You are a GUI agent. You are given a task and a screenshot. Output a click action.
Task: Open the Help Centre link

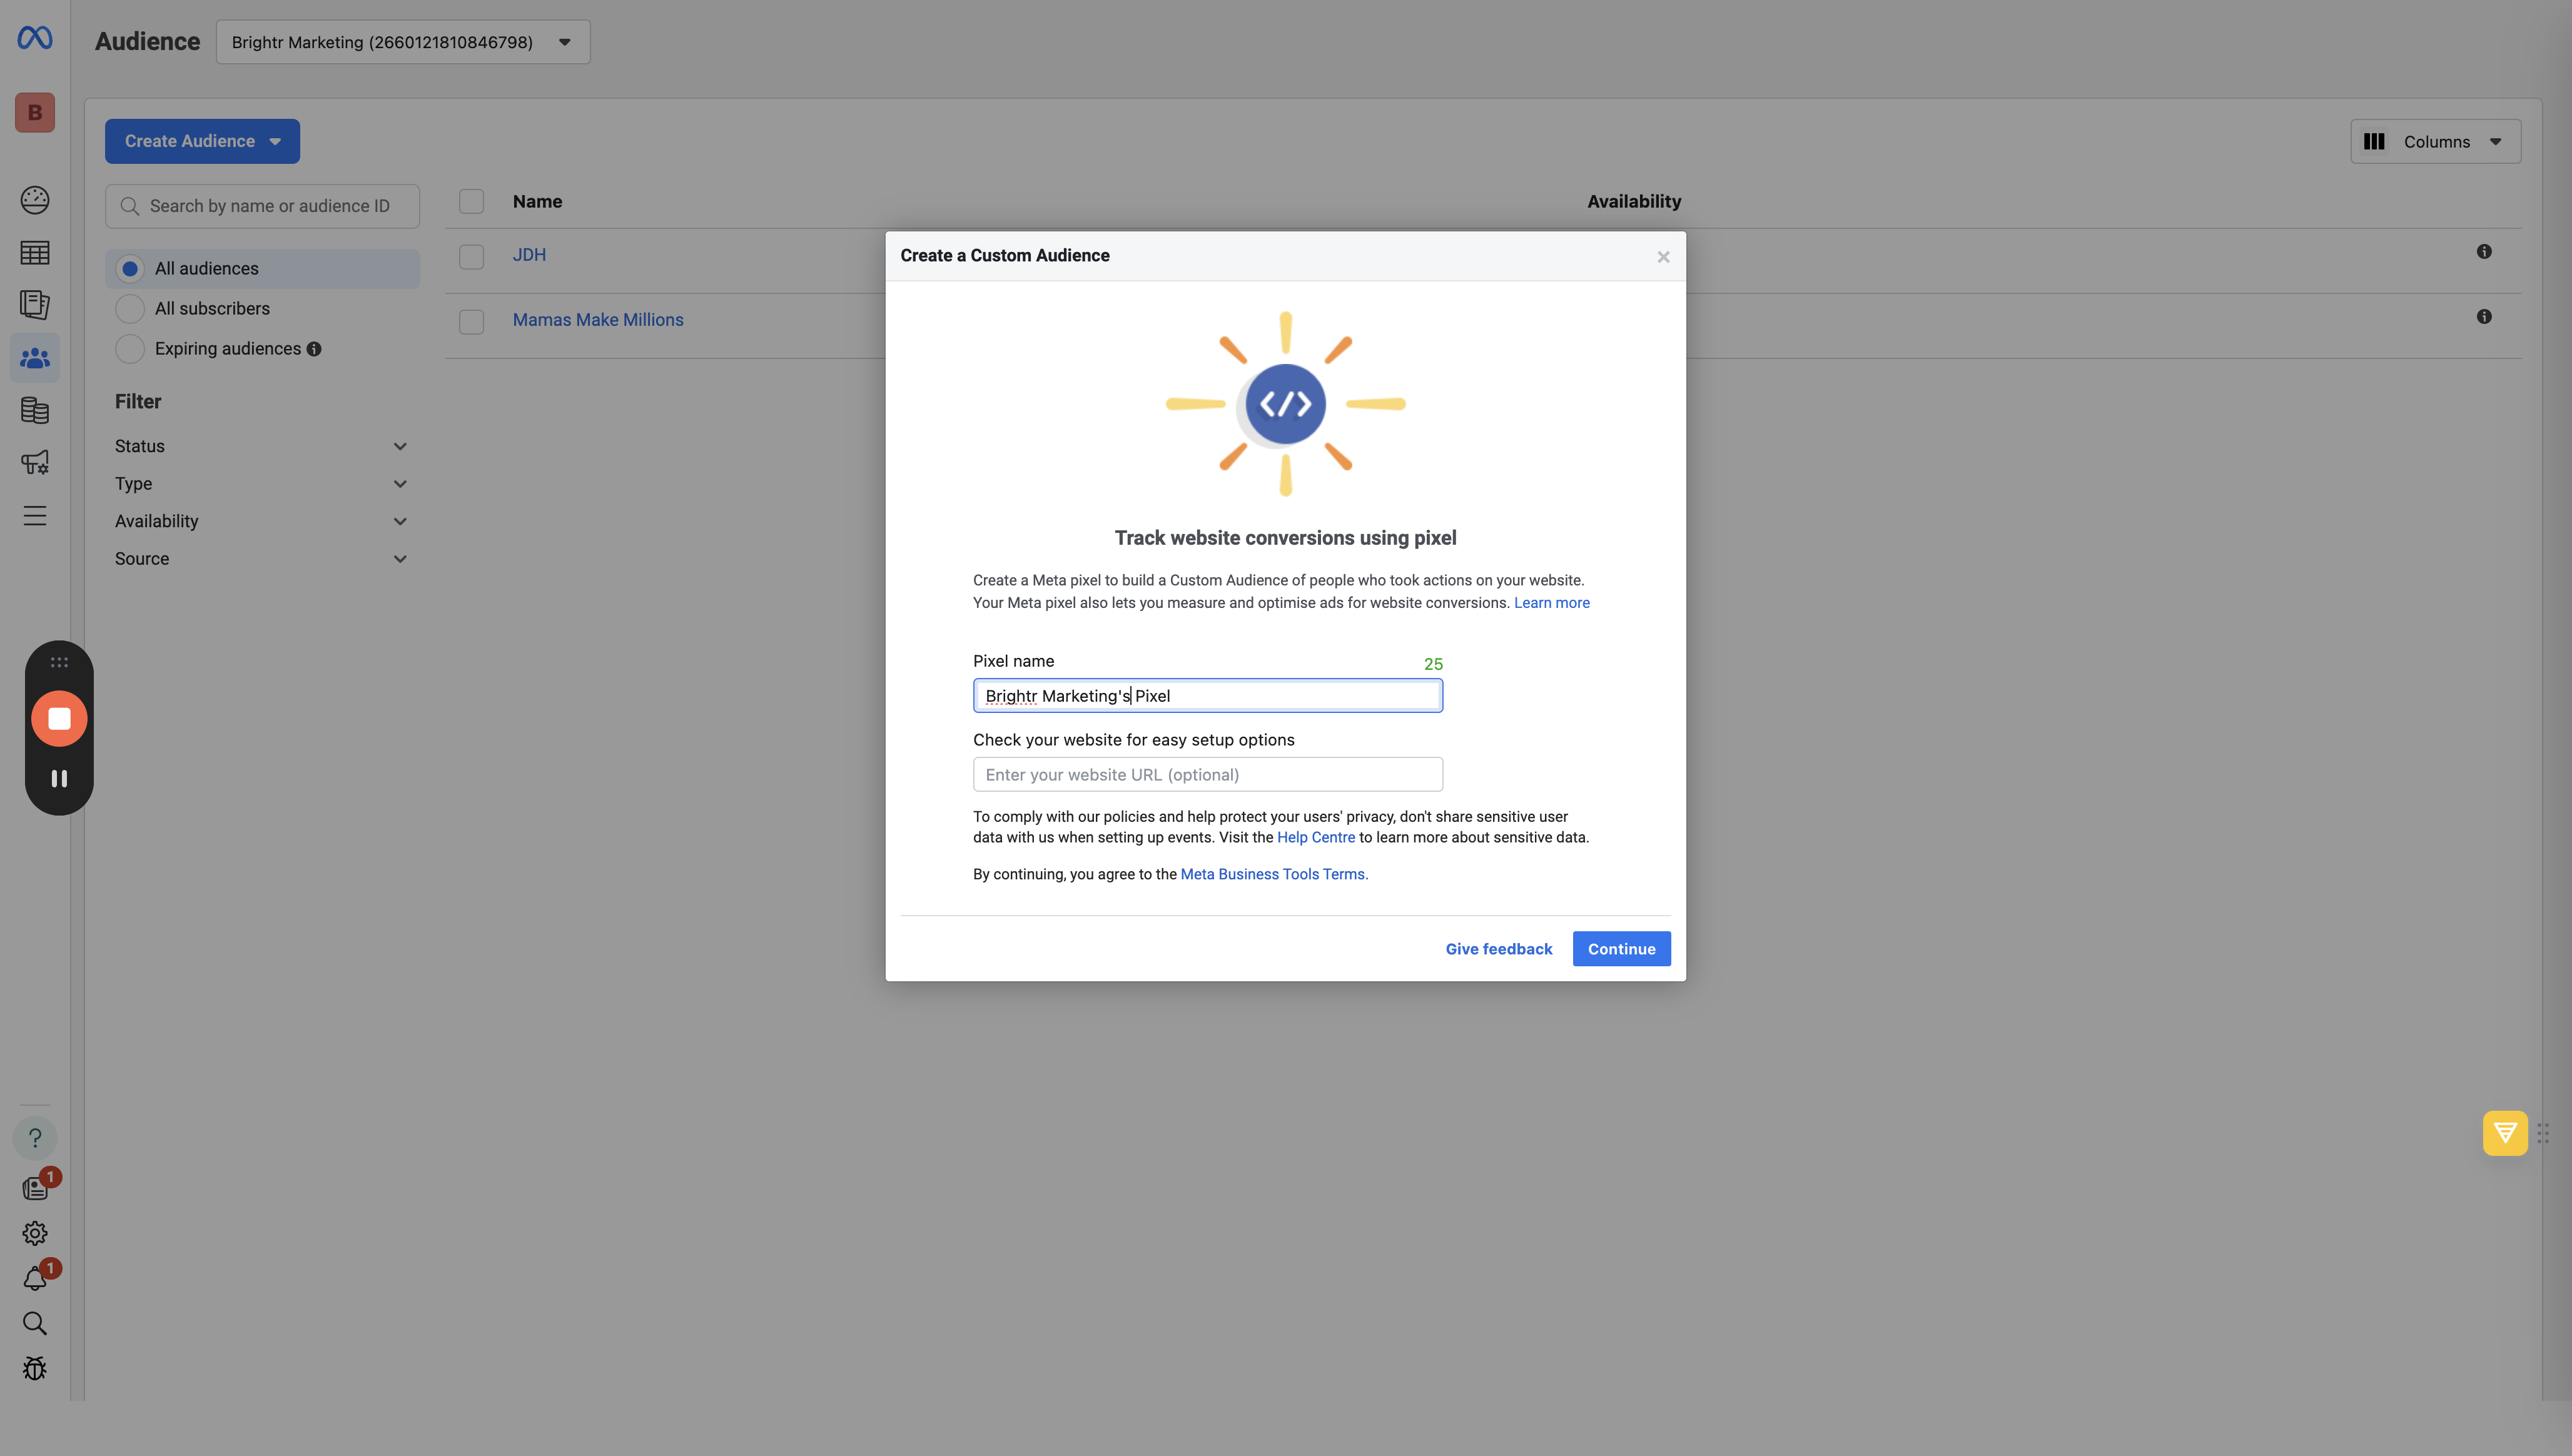[x=1315, y=838]
